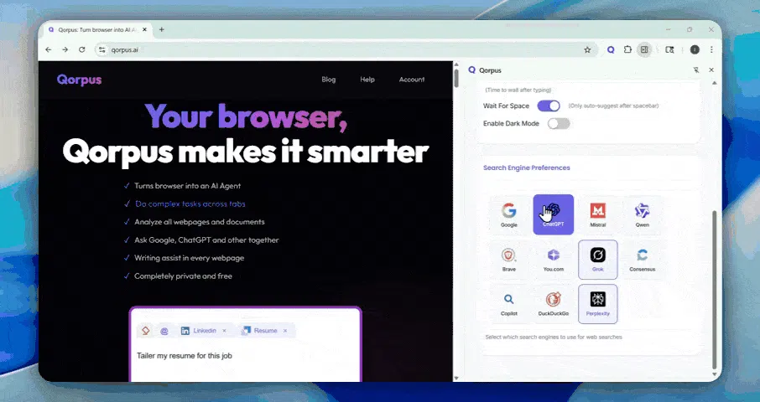Deselect the Perplexity search engine tile
The height and width of the screenshot is (402, 760).
coord(597,304)
